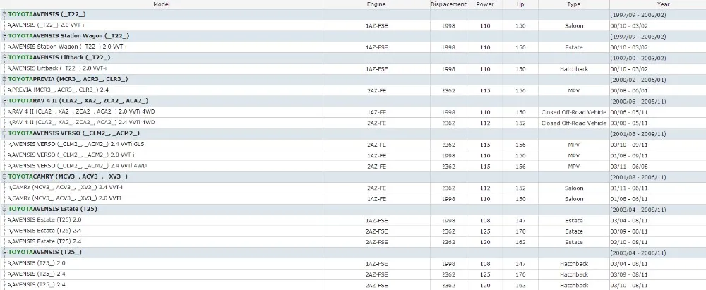
Task: Click '1AZ-FE' engine in CAMRY 2.0 VVTI row
Action: (376, 198)
